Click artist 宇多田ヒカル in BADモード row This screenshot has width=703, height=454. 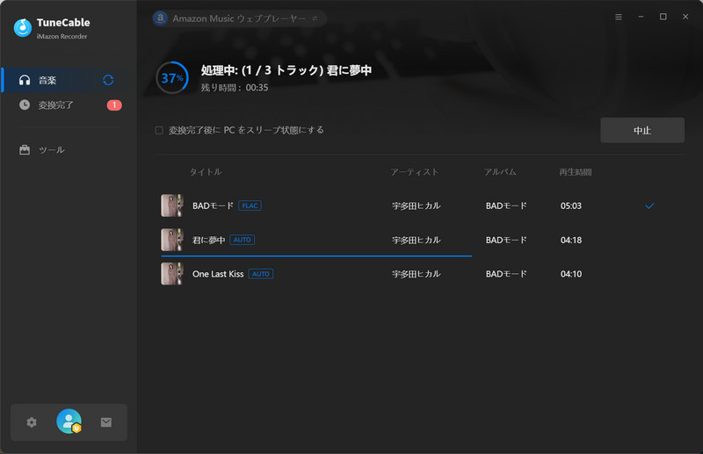[x=417, y=205]
